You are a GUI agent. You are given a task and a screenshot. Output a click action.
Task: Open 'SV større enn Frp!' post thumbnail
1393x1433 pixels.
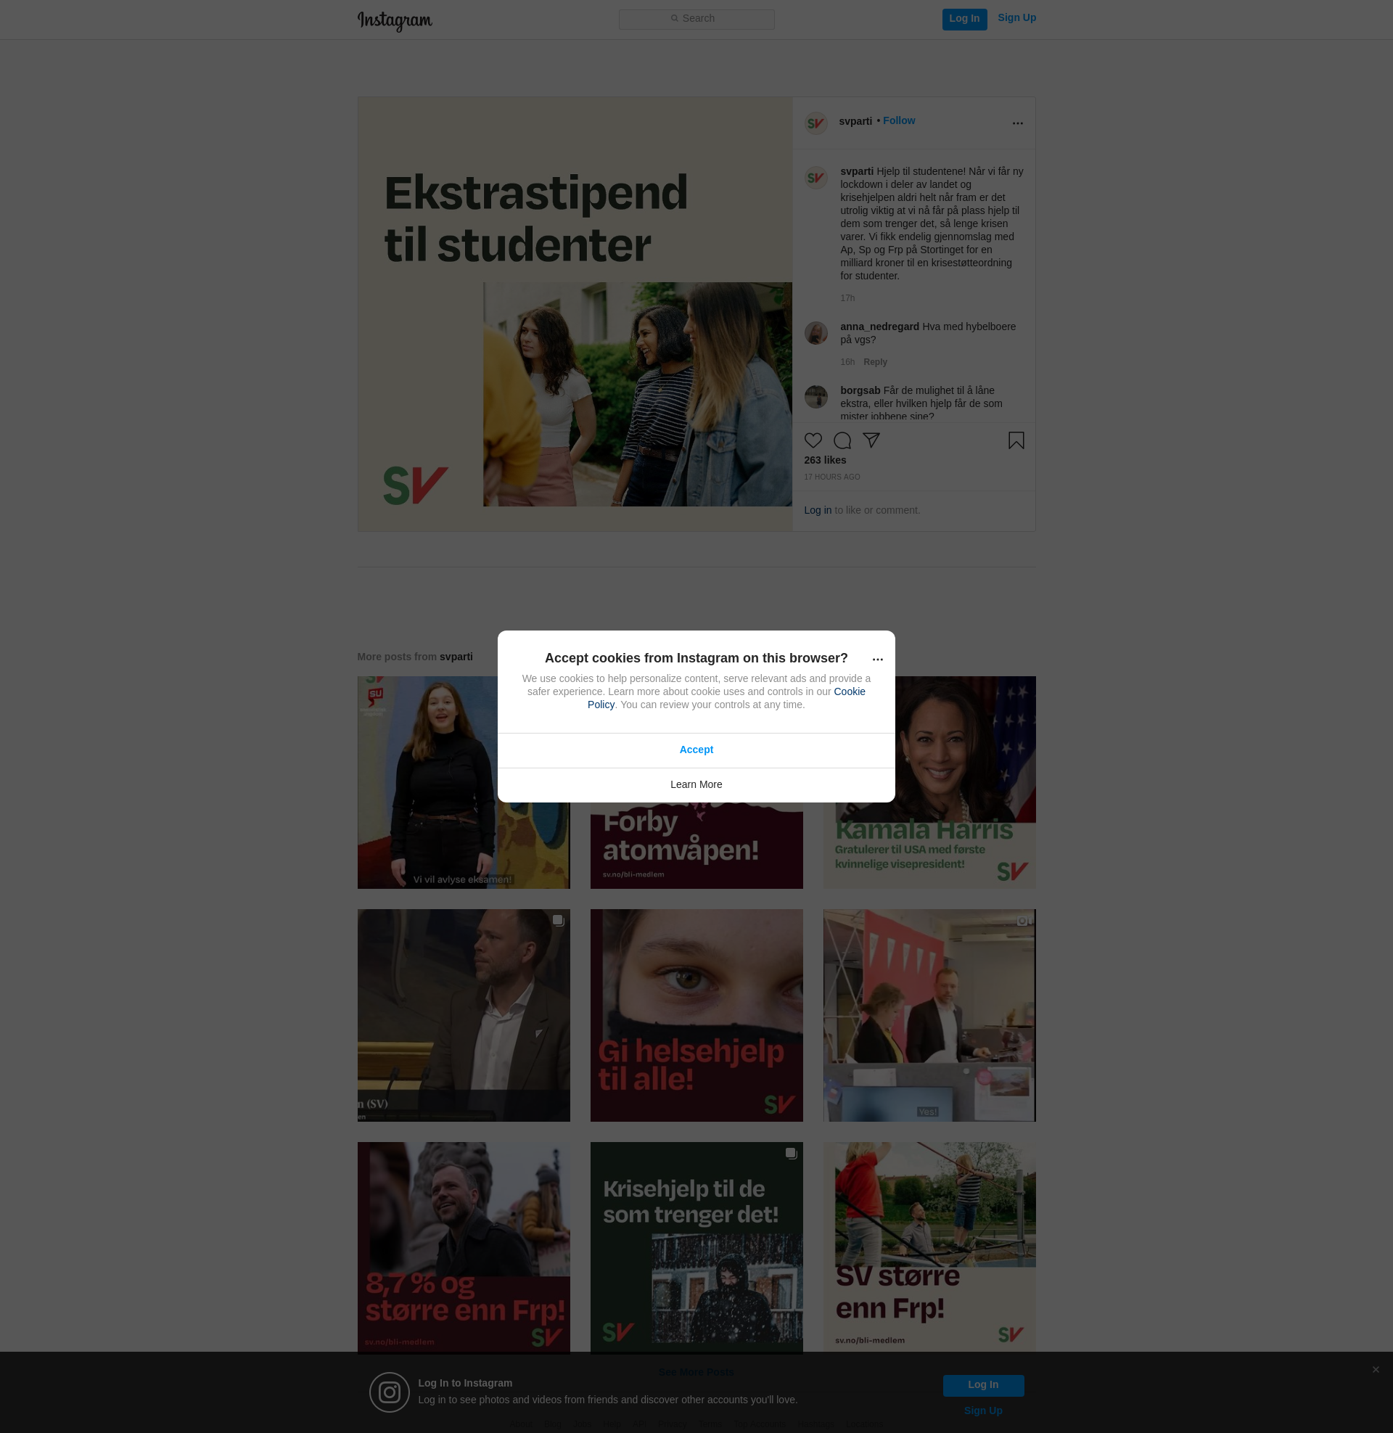pos(929,1247)
